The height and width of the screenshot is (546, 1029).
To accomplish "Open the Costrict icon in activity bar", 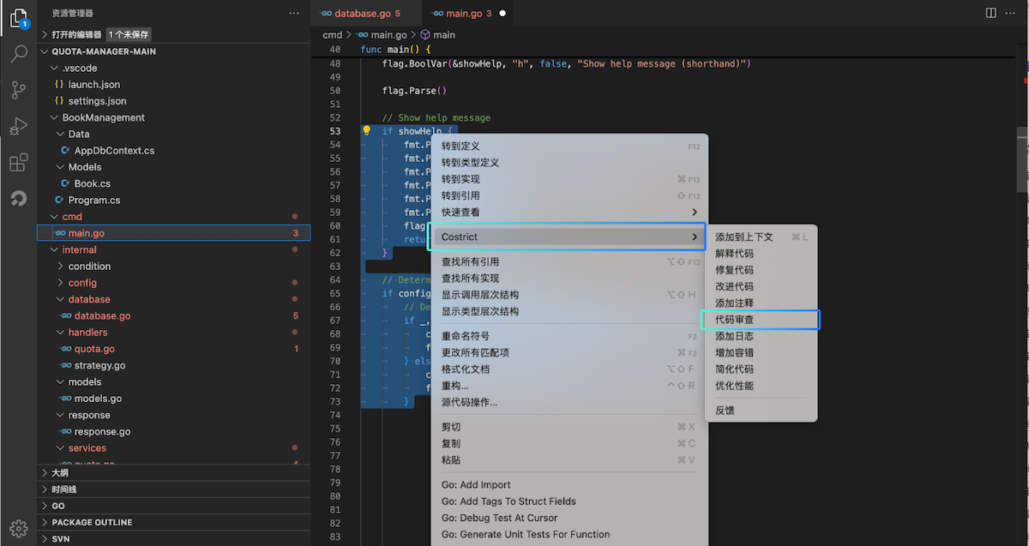I will 18,199.
